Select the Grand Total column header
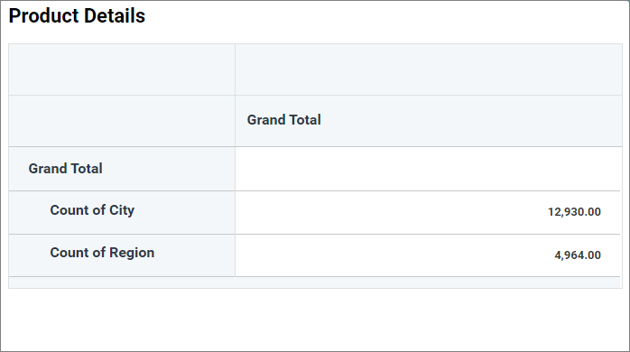The width and height of the screenshot is (630, 352). coord(429,121)
